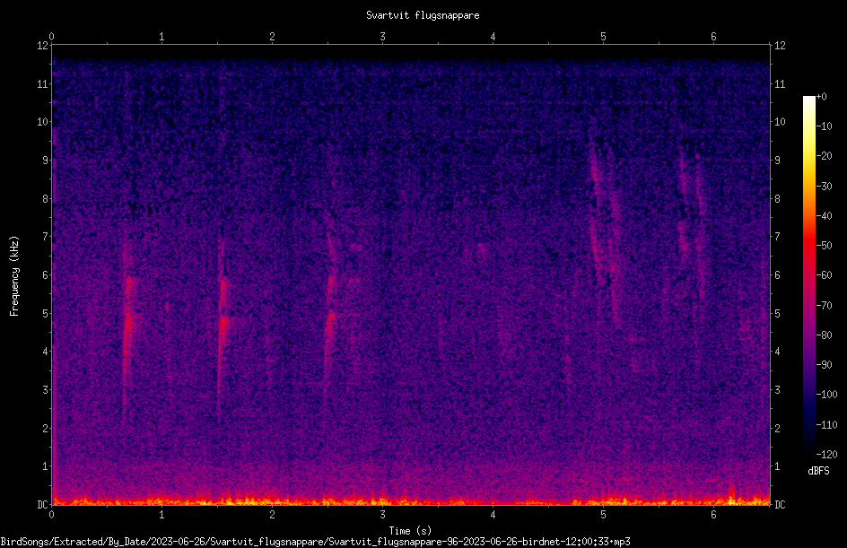Click the 'dBFS' label under the color bar
The height and width of the screenshot is (548, 847).
(x=818, y=471)
